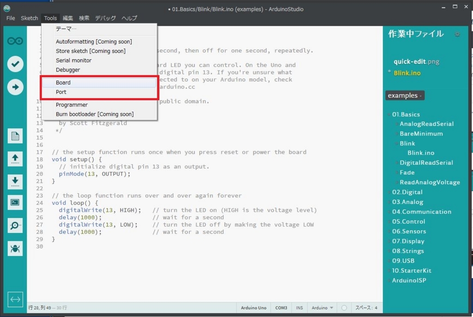This screenshot has width=473, height=317.
Task: Select Autoformatting [Coming soon] entry
Action: (99, 42)
